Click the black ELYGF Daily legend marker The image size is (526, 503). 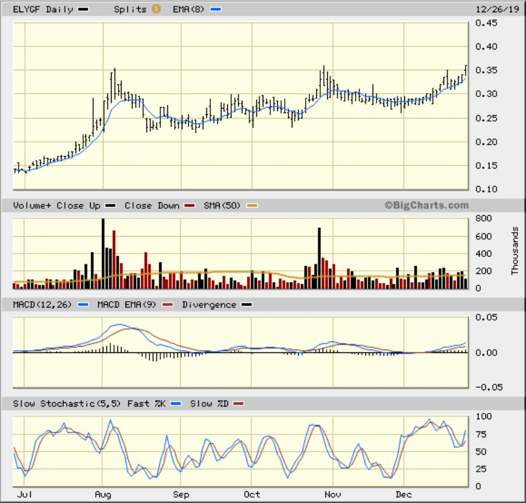point(84,9)
